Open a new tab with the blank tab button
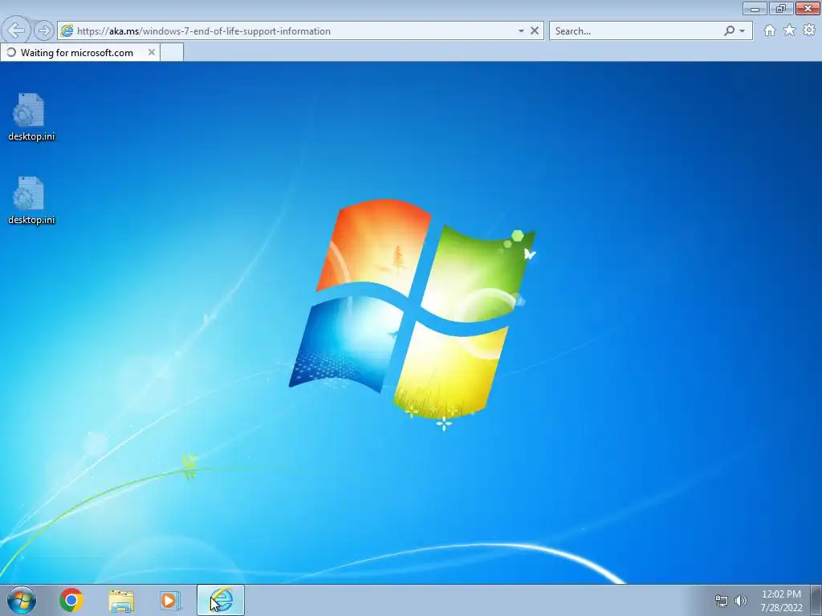 pyautogui.click(x=172, y=52)
